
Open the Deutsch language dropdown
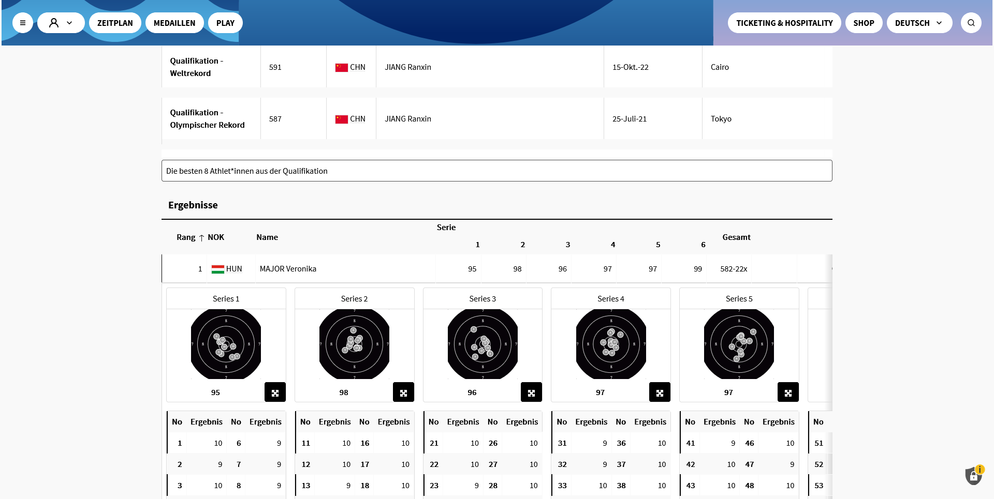coord(919,23)
